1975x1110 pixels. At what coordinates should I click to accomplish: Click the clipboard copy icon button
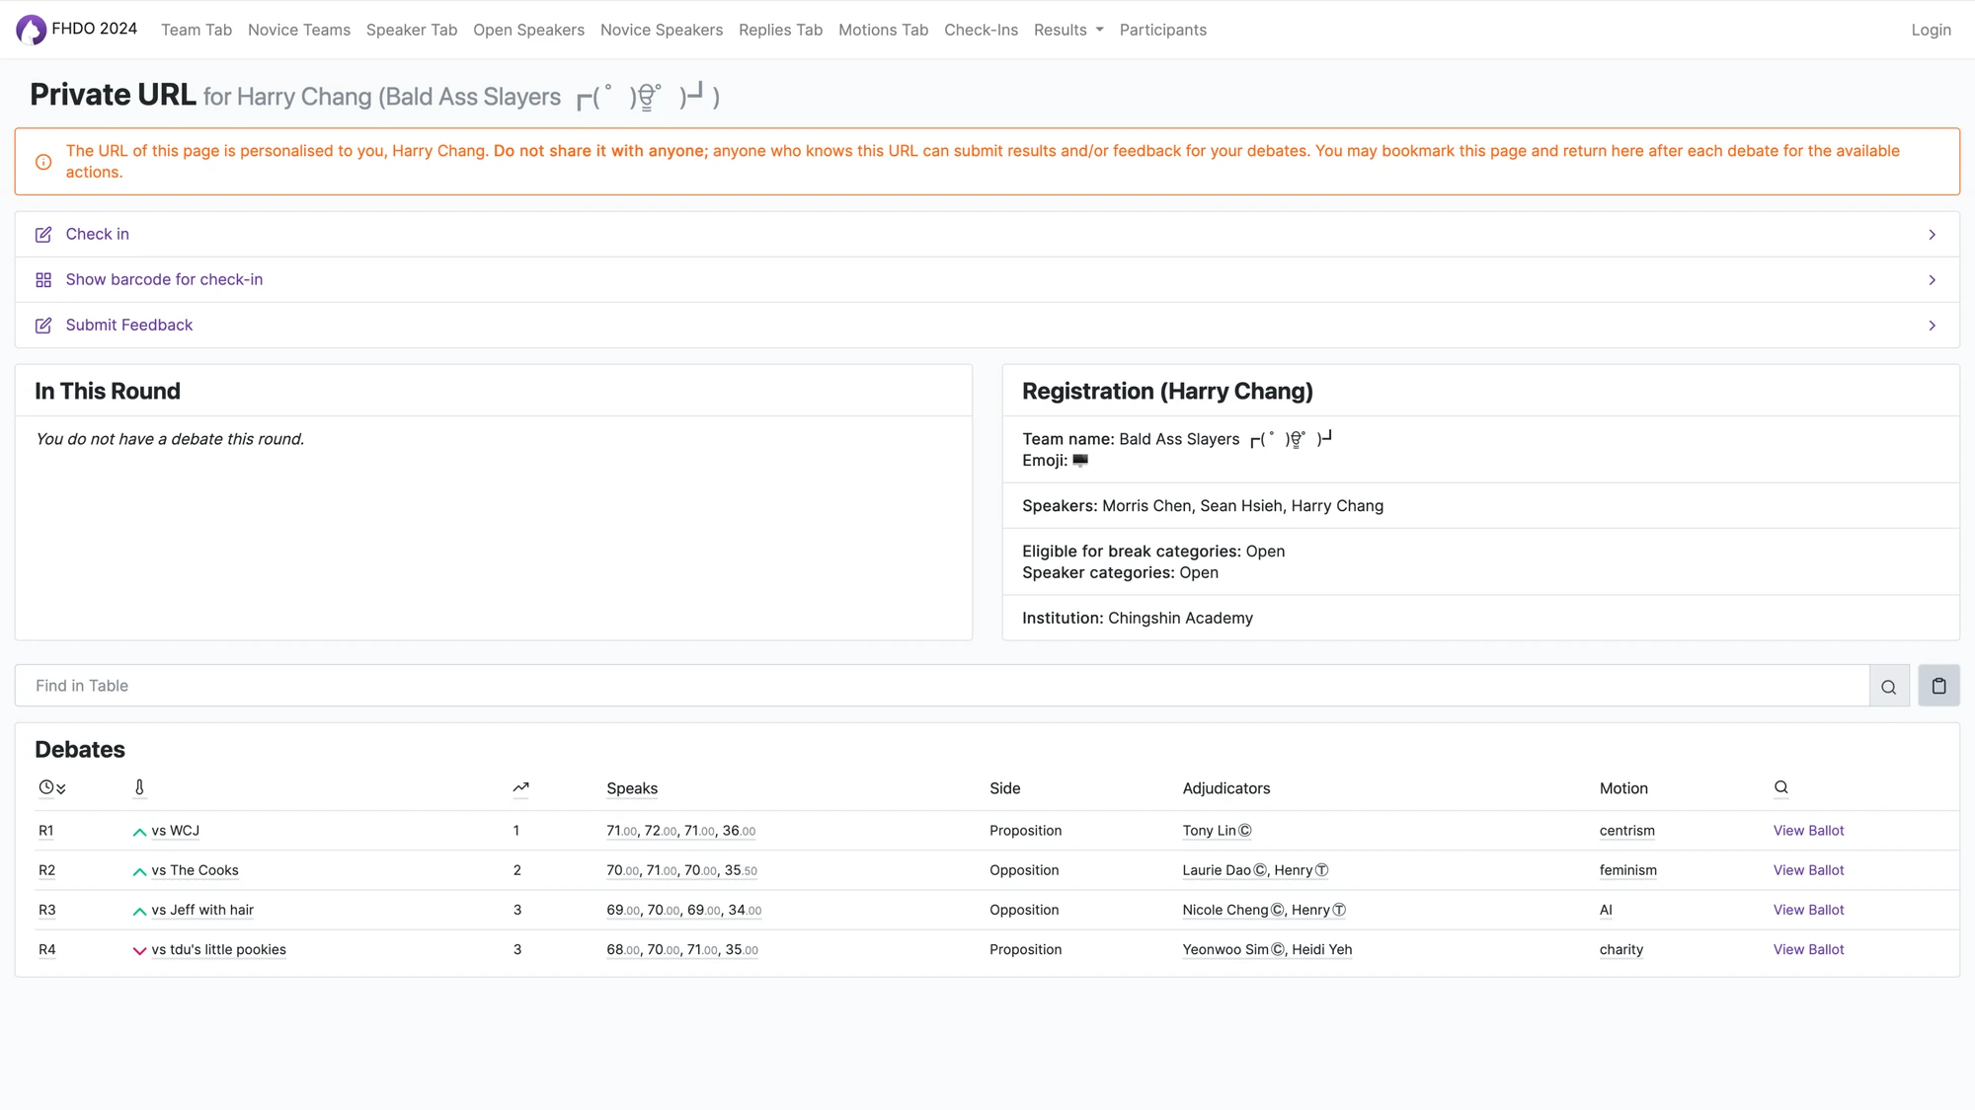pyautogui.click(x=1938, y=686)
